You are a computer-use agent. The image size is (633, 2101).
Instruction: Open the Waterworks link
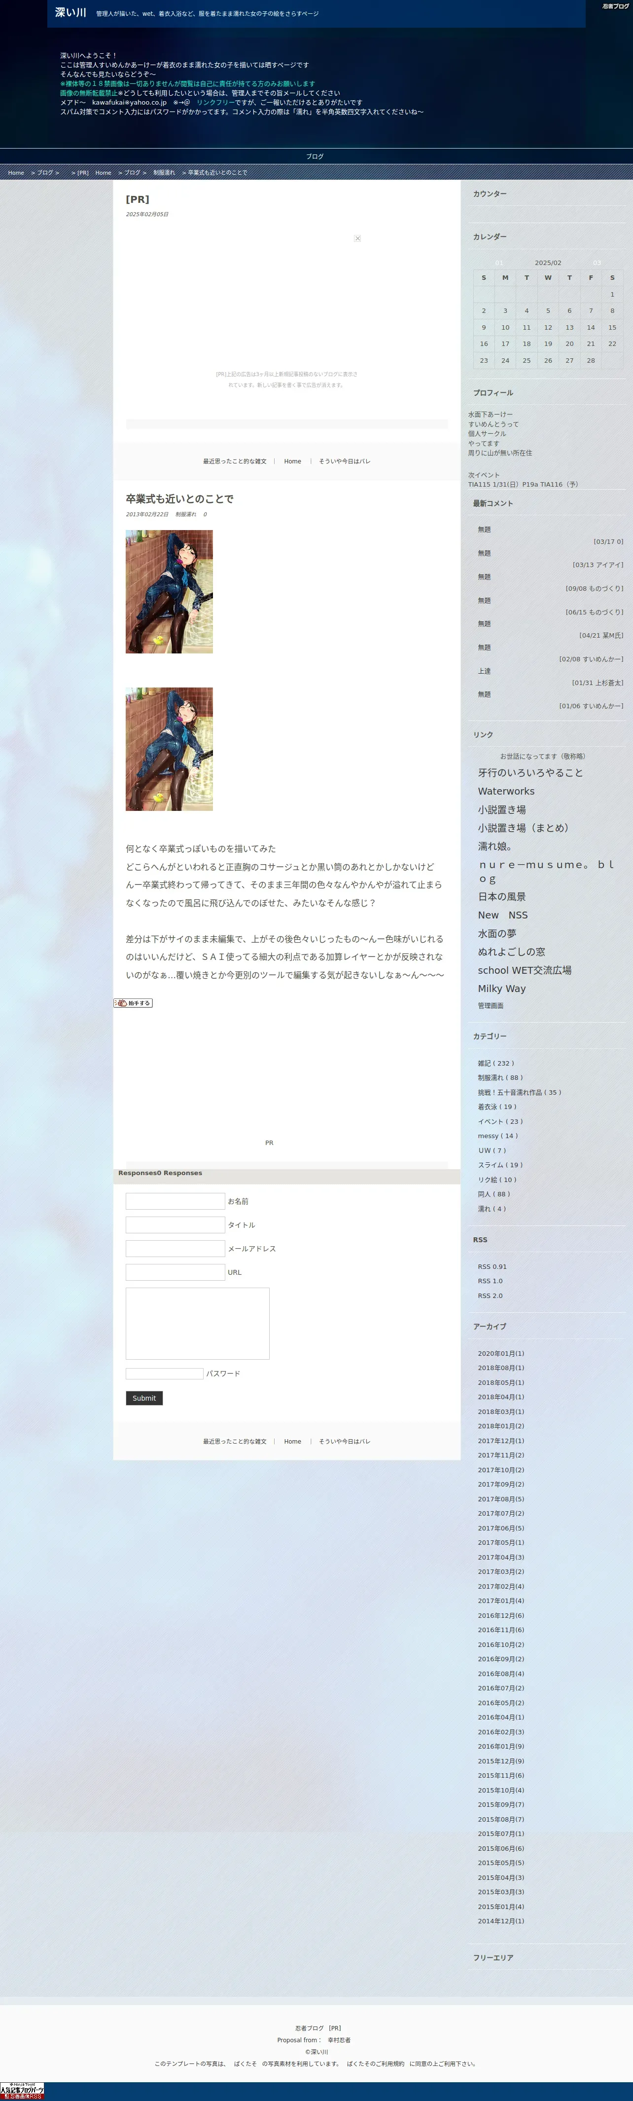point(506,791)
